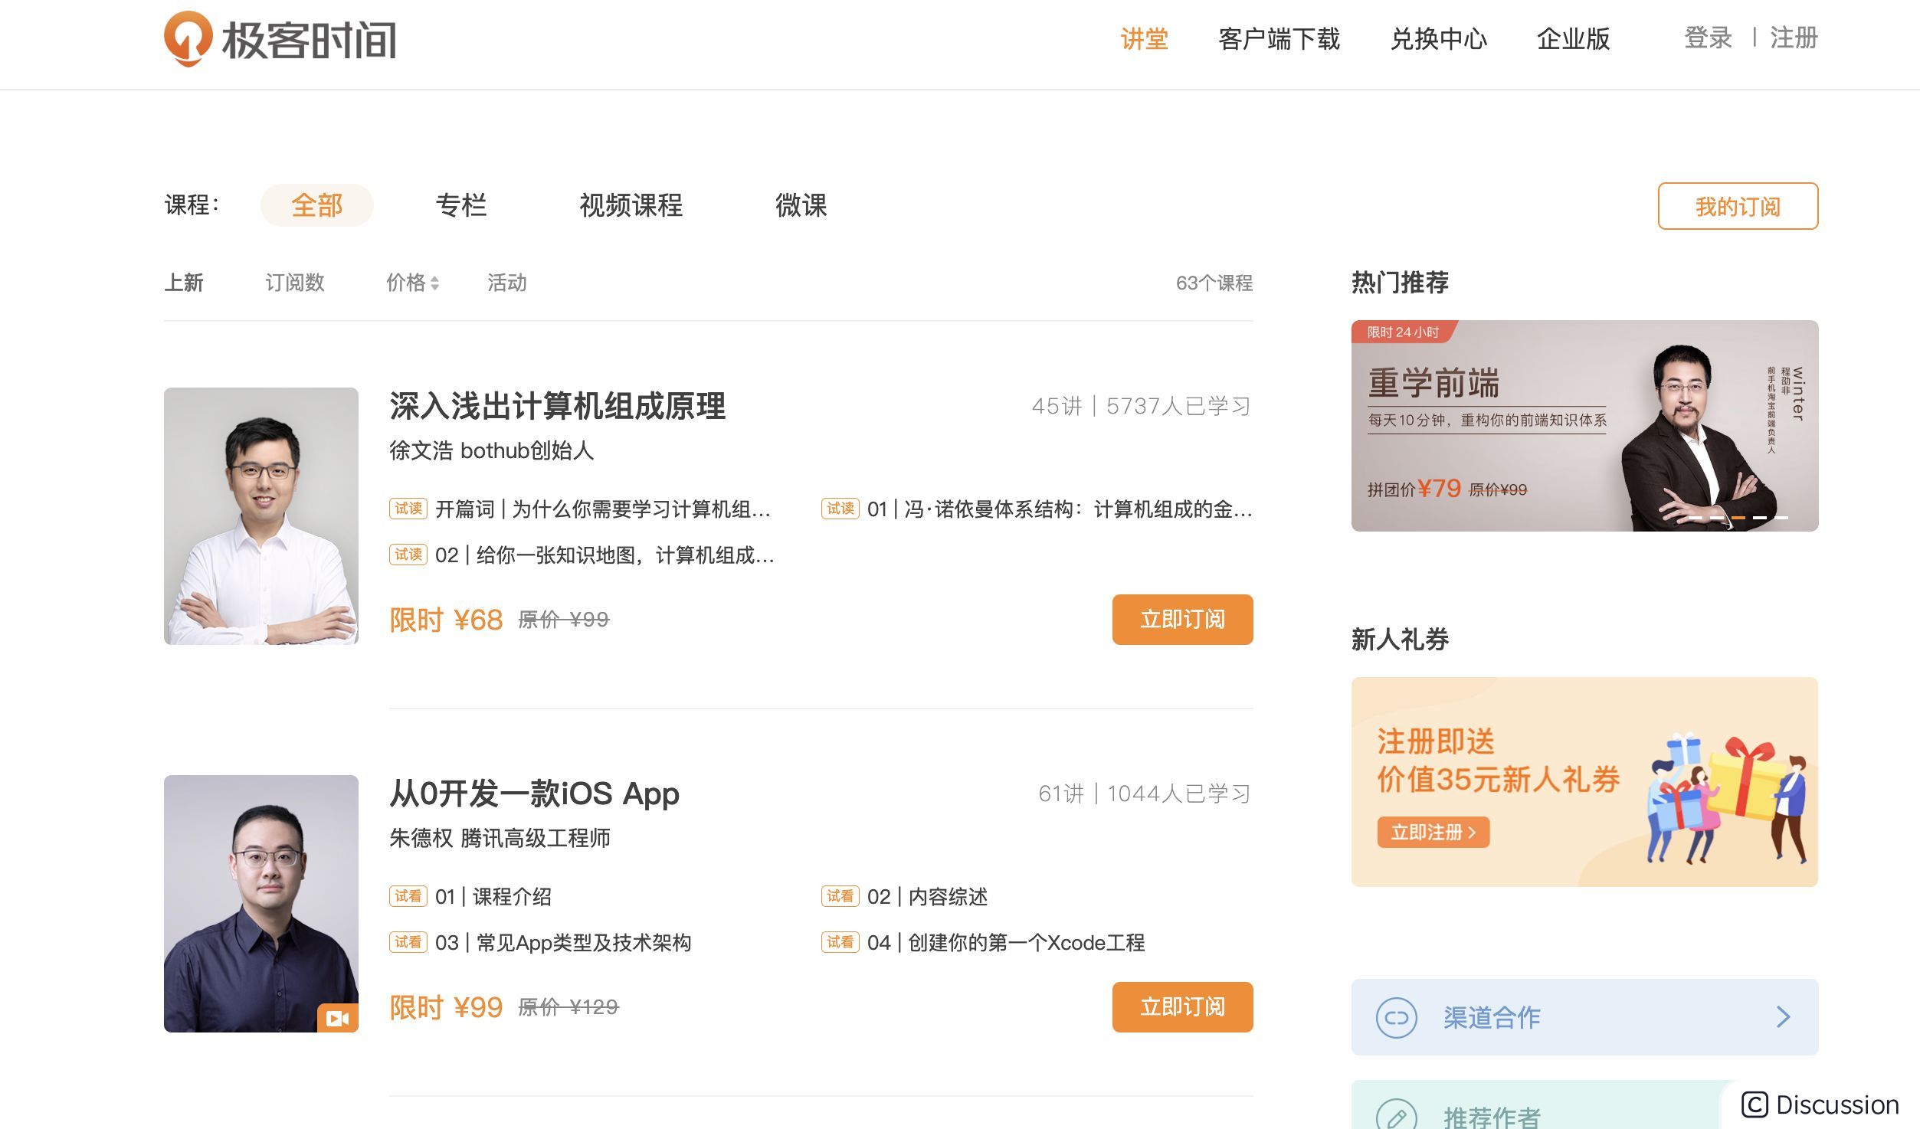Click the 渠道合作 link icon
Viewport: 1920px width, 1129px height.
click(1396, 1018)
